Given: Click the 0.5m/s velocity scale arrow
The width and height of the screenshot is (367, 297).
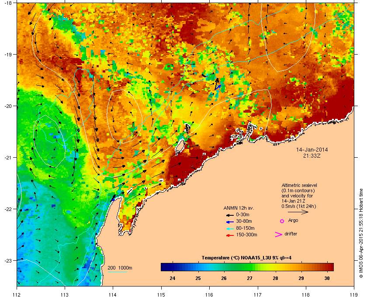Looking at the screenshot, I should [x=298, y=212].
